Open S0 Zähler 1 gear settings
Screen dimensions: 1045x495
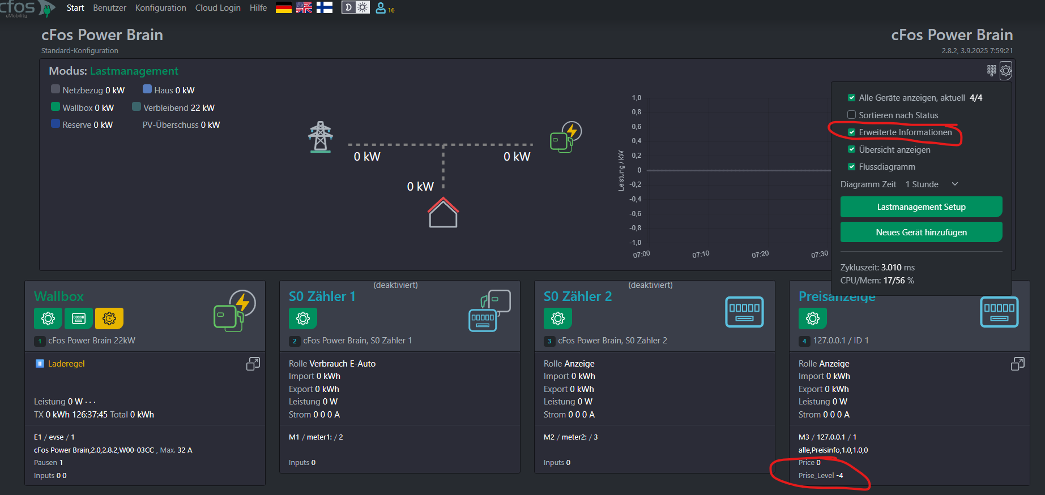[303, 318]
